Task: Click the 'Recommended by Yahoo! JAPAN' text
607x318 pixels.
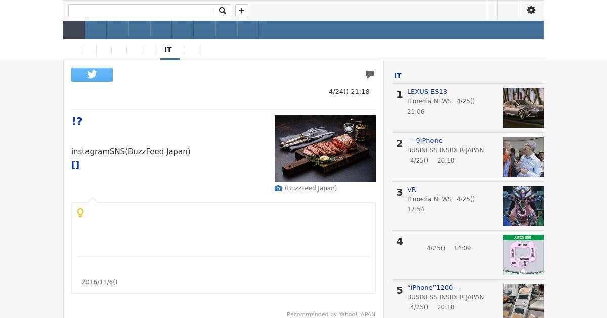Action: [x=331, y=314]
